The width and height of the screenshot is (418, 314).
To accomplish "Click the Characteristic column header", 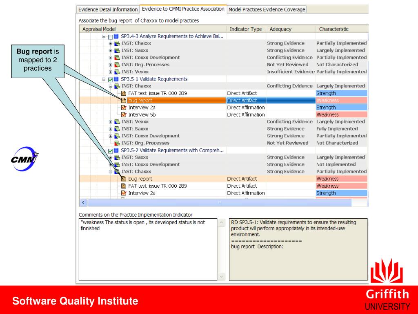I will [342, 29].
